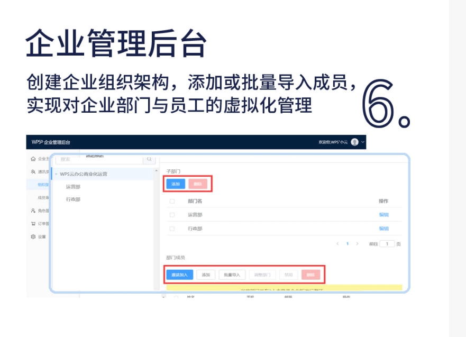This screenshot has height=337, width=466.
Task: Open the 组织架构 submenu item in sidebar
Action: point(43,185)
